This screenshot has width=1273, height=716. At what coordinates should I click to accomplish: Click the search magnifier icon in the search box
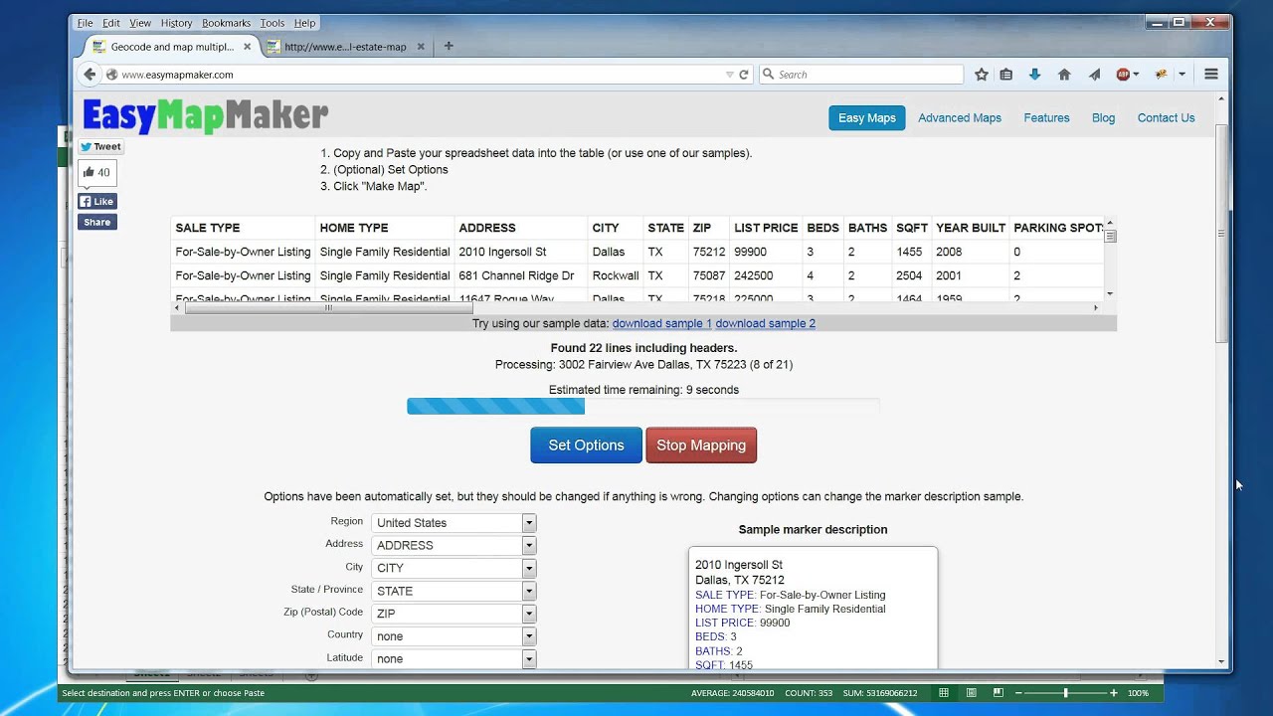point(769,75)
